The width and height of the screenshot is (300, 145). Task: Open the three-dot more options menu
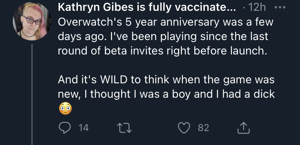(x=280, y=8)
